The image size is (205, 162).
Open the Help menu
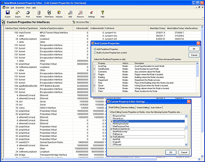(x=34, y=8)
